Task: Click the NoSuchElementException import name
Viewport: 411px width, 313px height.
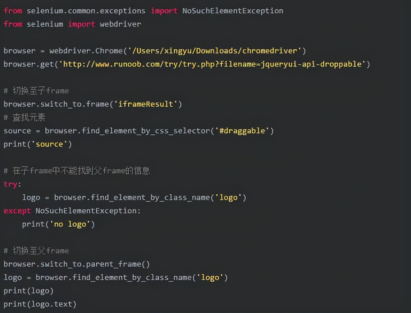Action: tap(233, 11)
